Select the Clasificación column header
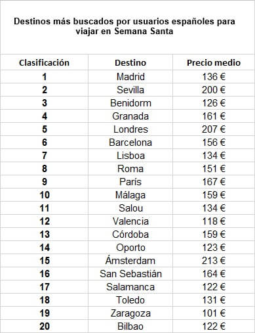Viewport: 255px width, 333px height. point(44,62)
